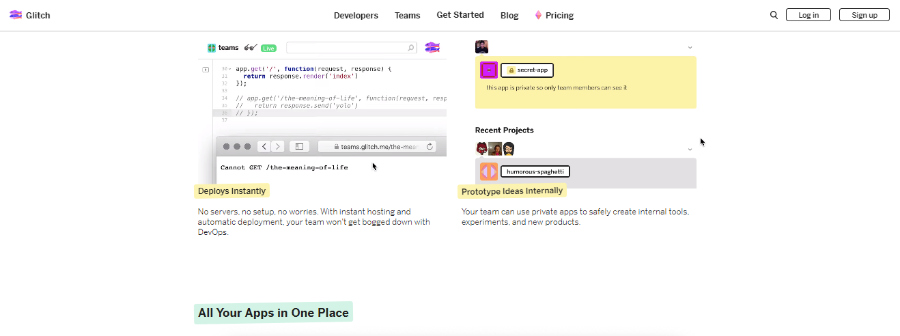This screenshot has width=900, height=336.
Task: Click the padlock icon in address bar
Action: [337, 146]
